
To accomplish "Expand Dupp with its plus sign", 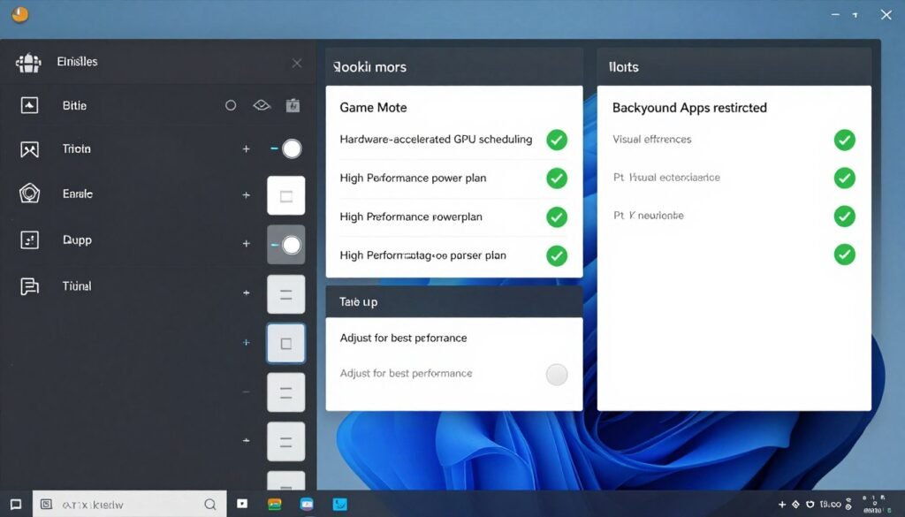I will tap(246, 244).
